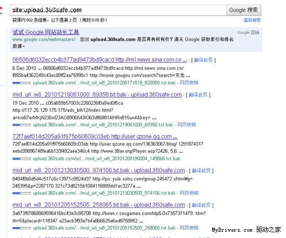The width and height of the screenshot is (286, 238).
Task: Click snippet line containing pic.yule.sohu.com/group-245472
Action: pyautogui.click(x=102, y=179)
